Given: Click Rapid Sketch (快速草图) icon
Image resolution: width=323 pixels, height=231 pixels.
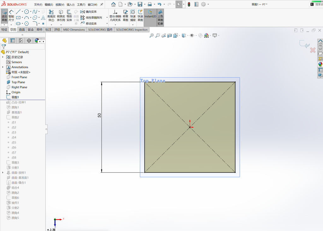Looking at the screenshot, I should [x=140, y=16].
